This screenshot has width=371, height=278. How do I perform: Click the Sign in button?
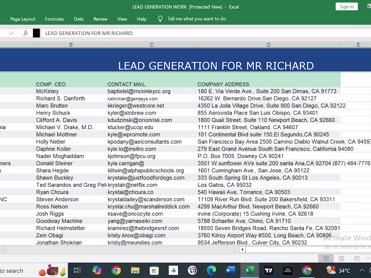pyautogui.click(x=346, y=6)
